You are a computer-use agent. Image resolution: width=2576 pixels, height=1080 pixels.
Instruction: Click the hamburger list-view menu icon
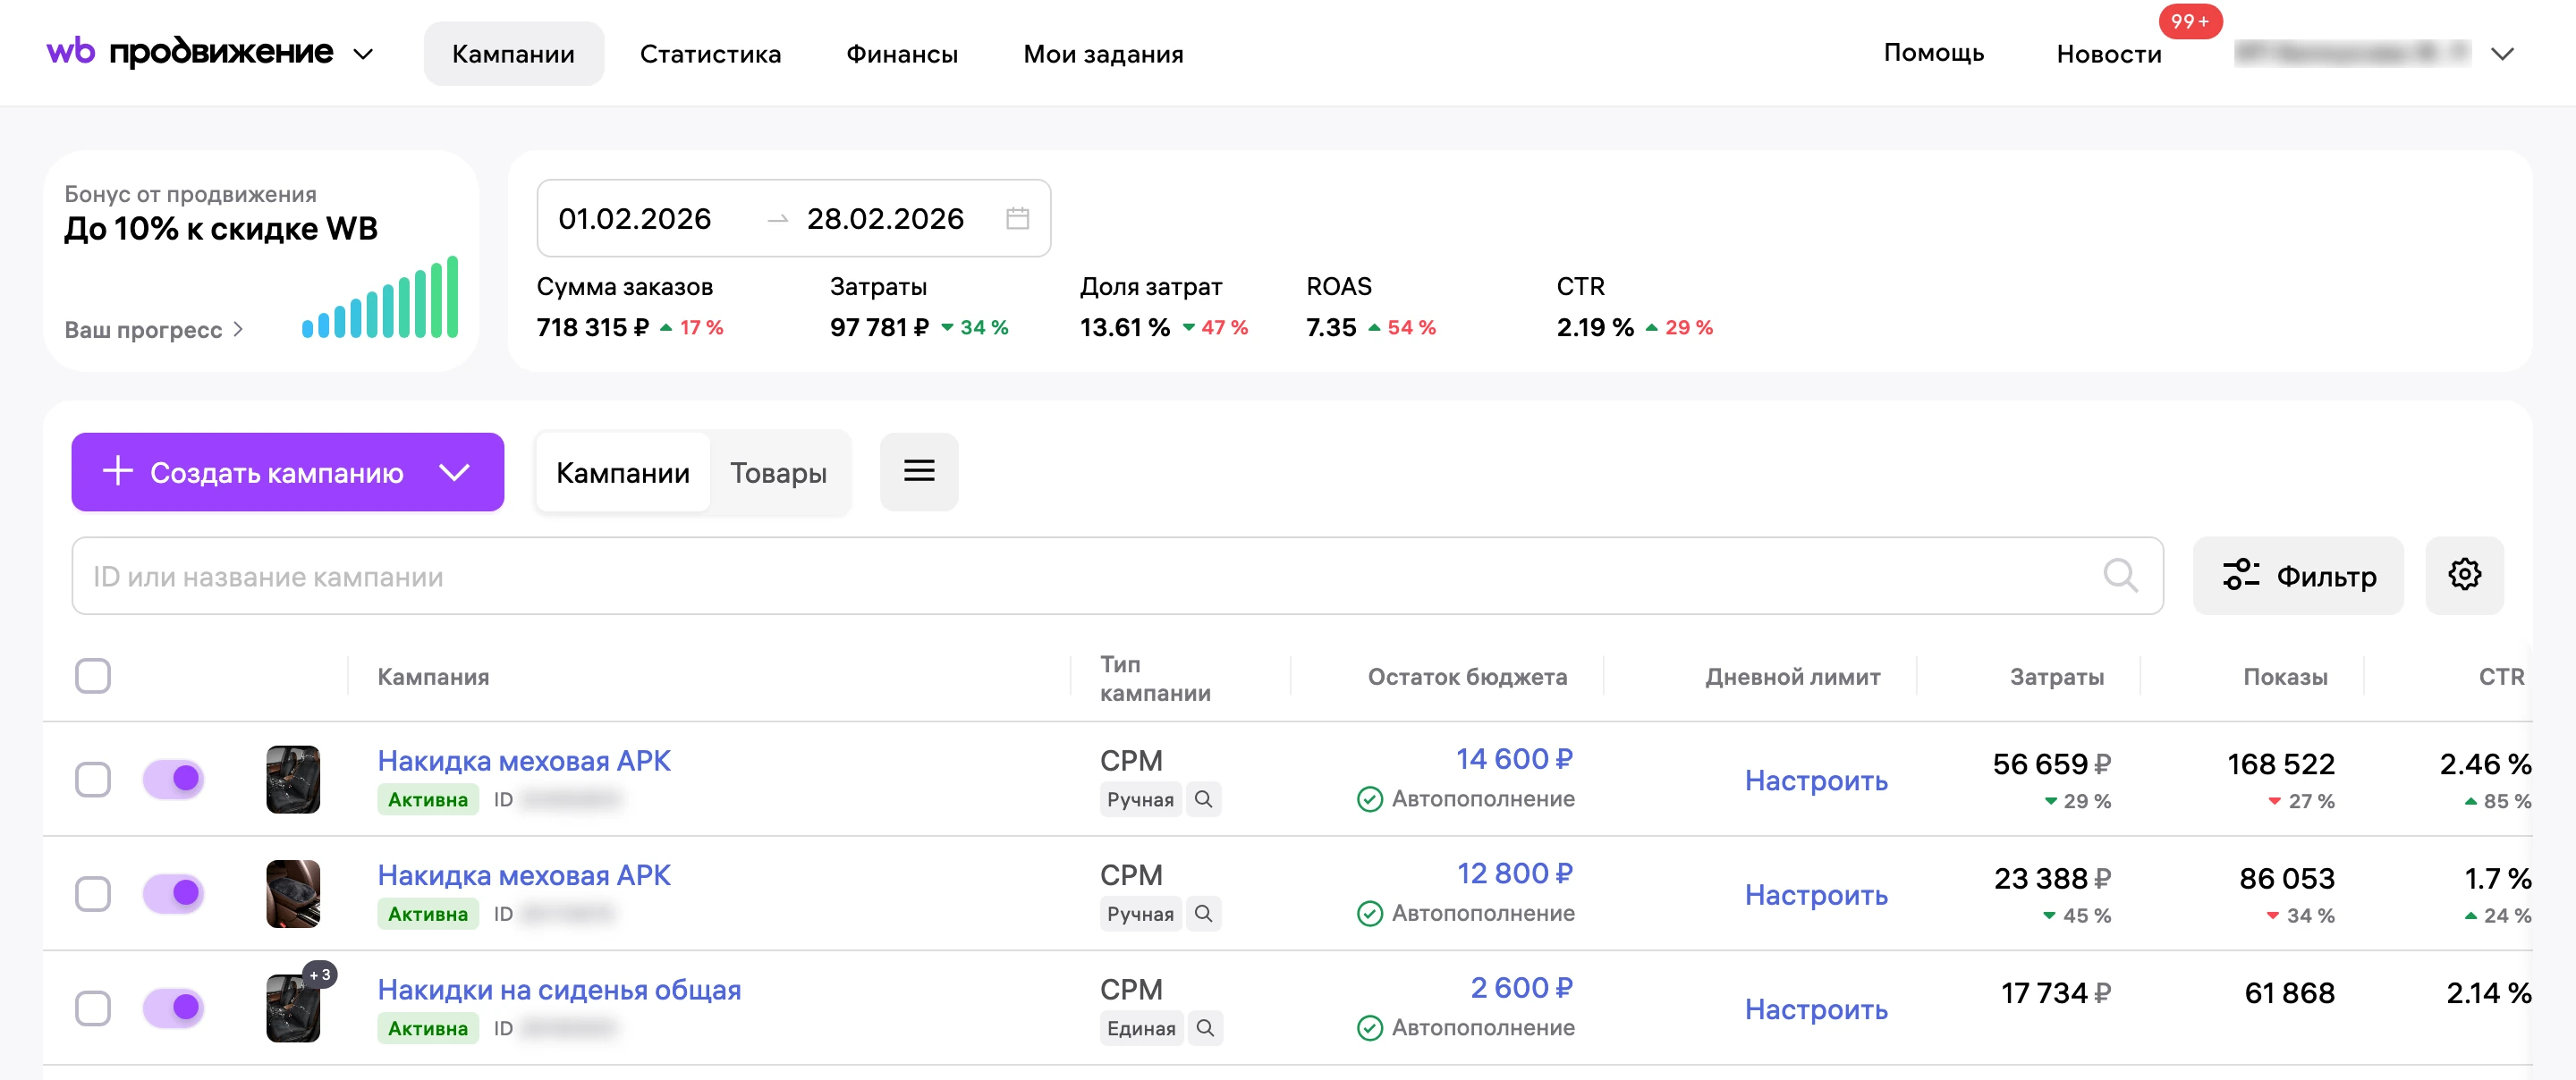(919, 472)
